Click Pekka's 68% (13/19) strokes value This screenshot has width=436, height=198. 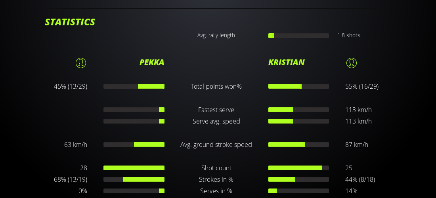pos(71,179)
